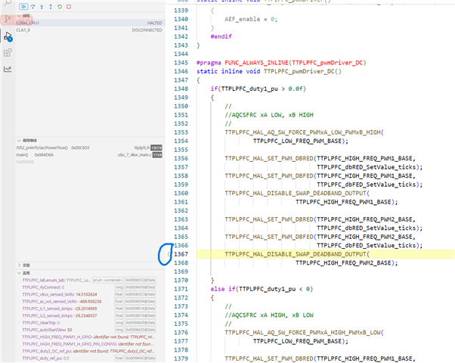Click the value 14.5102634 in watch list
This screenshot has height=363, width=455.
point(86,294)
